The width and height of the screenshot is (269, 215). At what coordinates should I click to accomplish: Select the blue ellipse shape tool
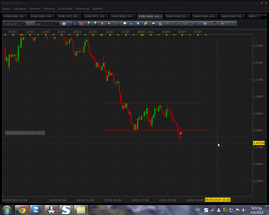coord(205,24)
